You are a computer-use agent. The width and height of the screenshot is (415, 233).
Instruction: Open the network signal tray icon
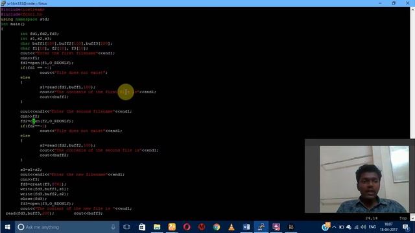tap(356, 227)
